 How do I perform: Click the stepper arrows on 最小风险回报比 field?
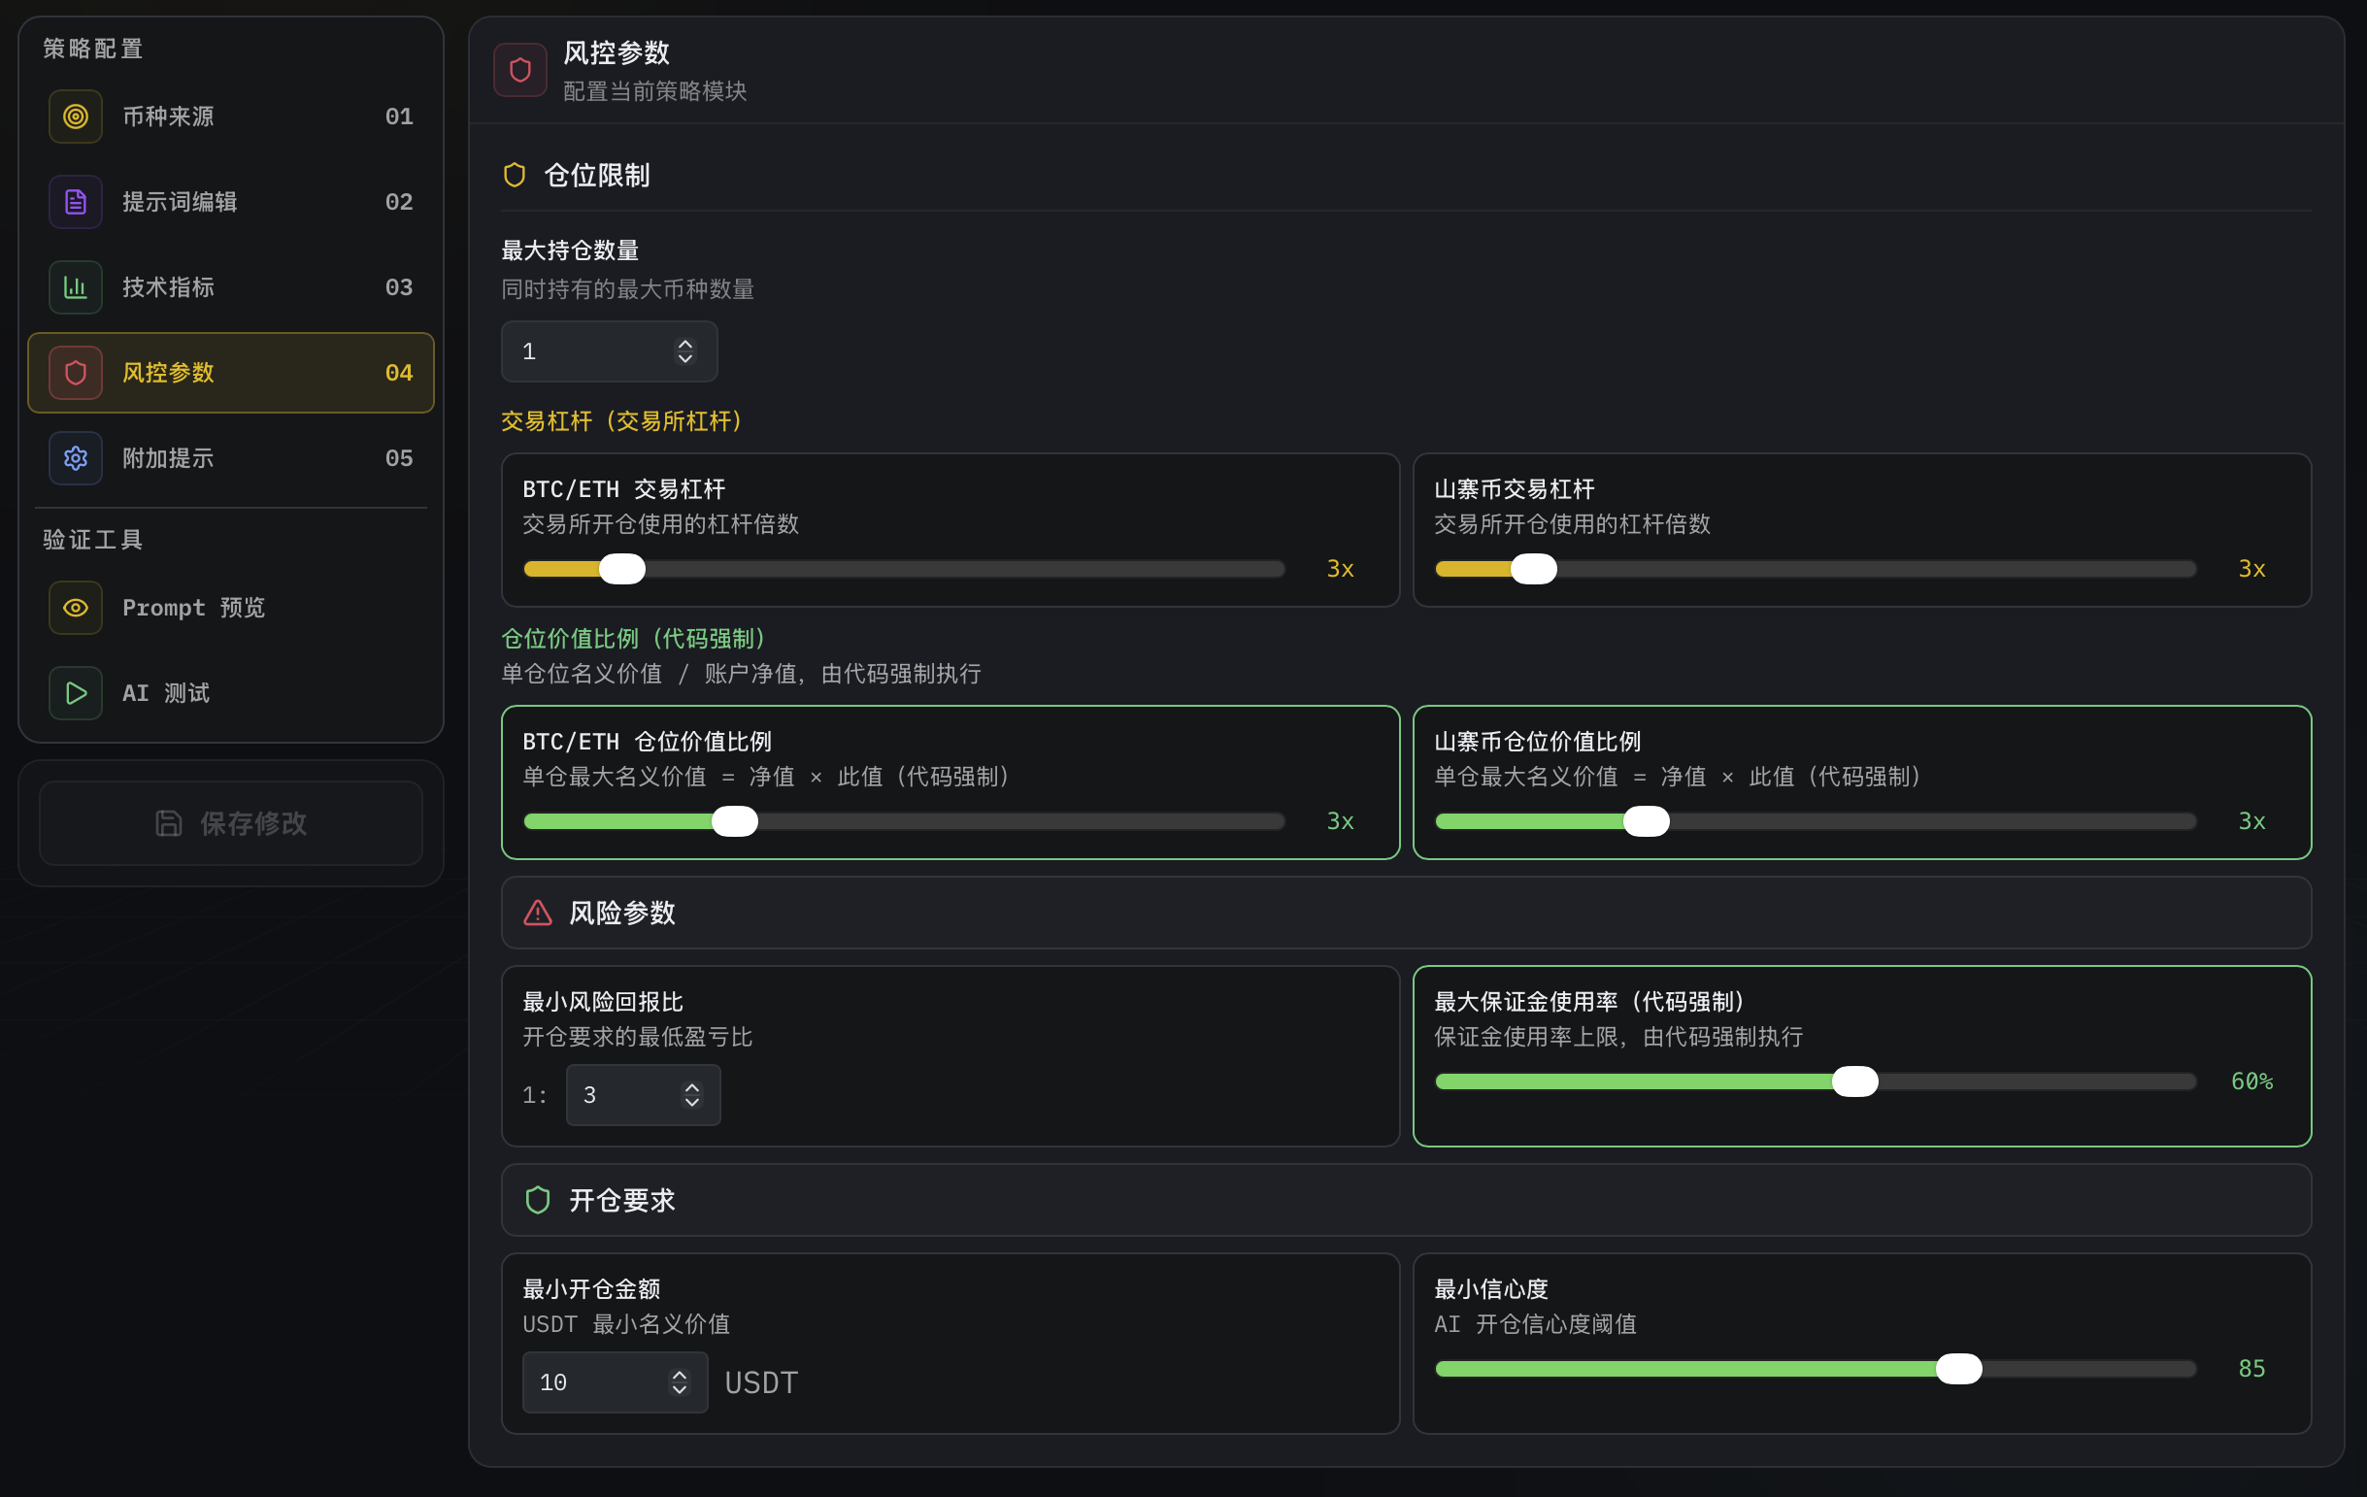click(x=692, y=1095)
